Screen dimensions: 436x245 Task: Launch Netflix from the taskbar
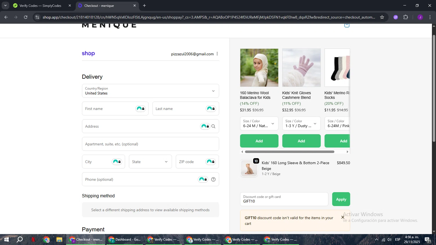click(33, 239)
